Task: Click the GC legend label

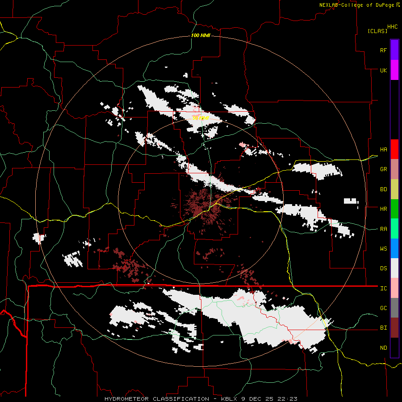Action: 383,308
